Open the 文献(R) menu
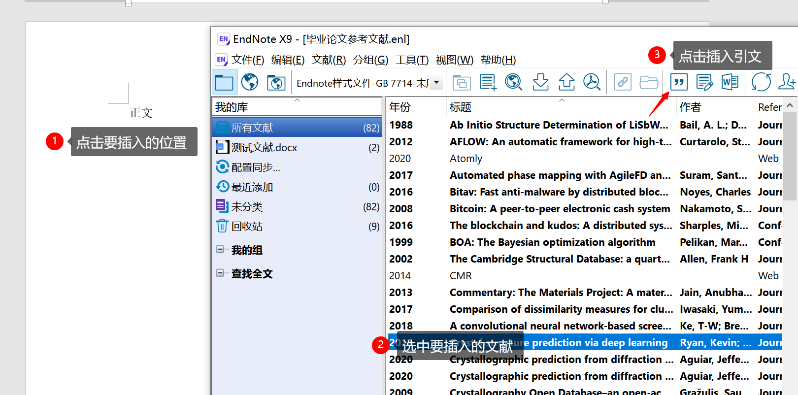798x395 pixels. pos(329,60)
